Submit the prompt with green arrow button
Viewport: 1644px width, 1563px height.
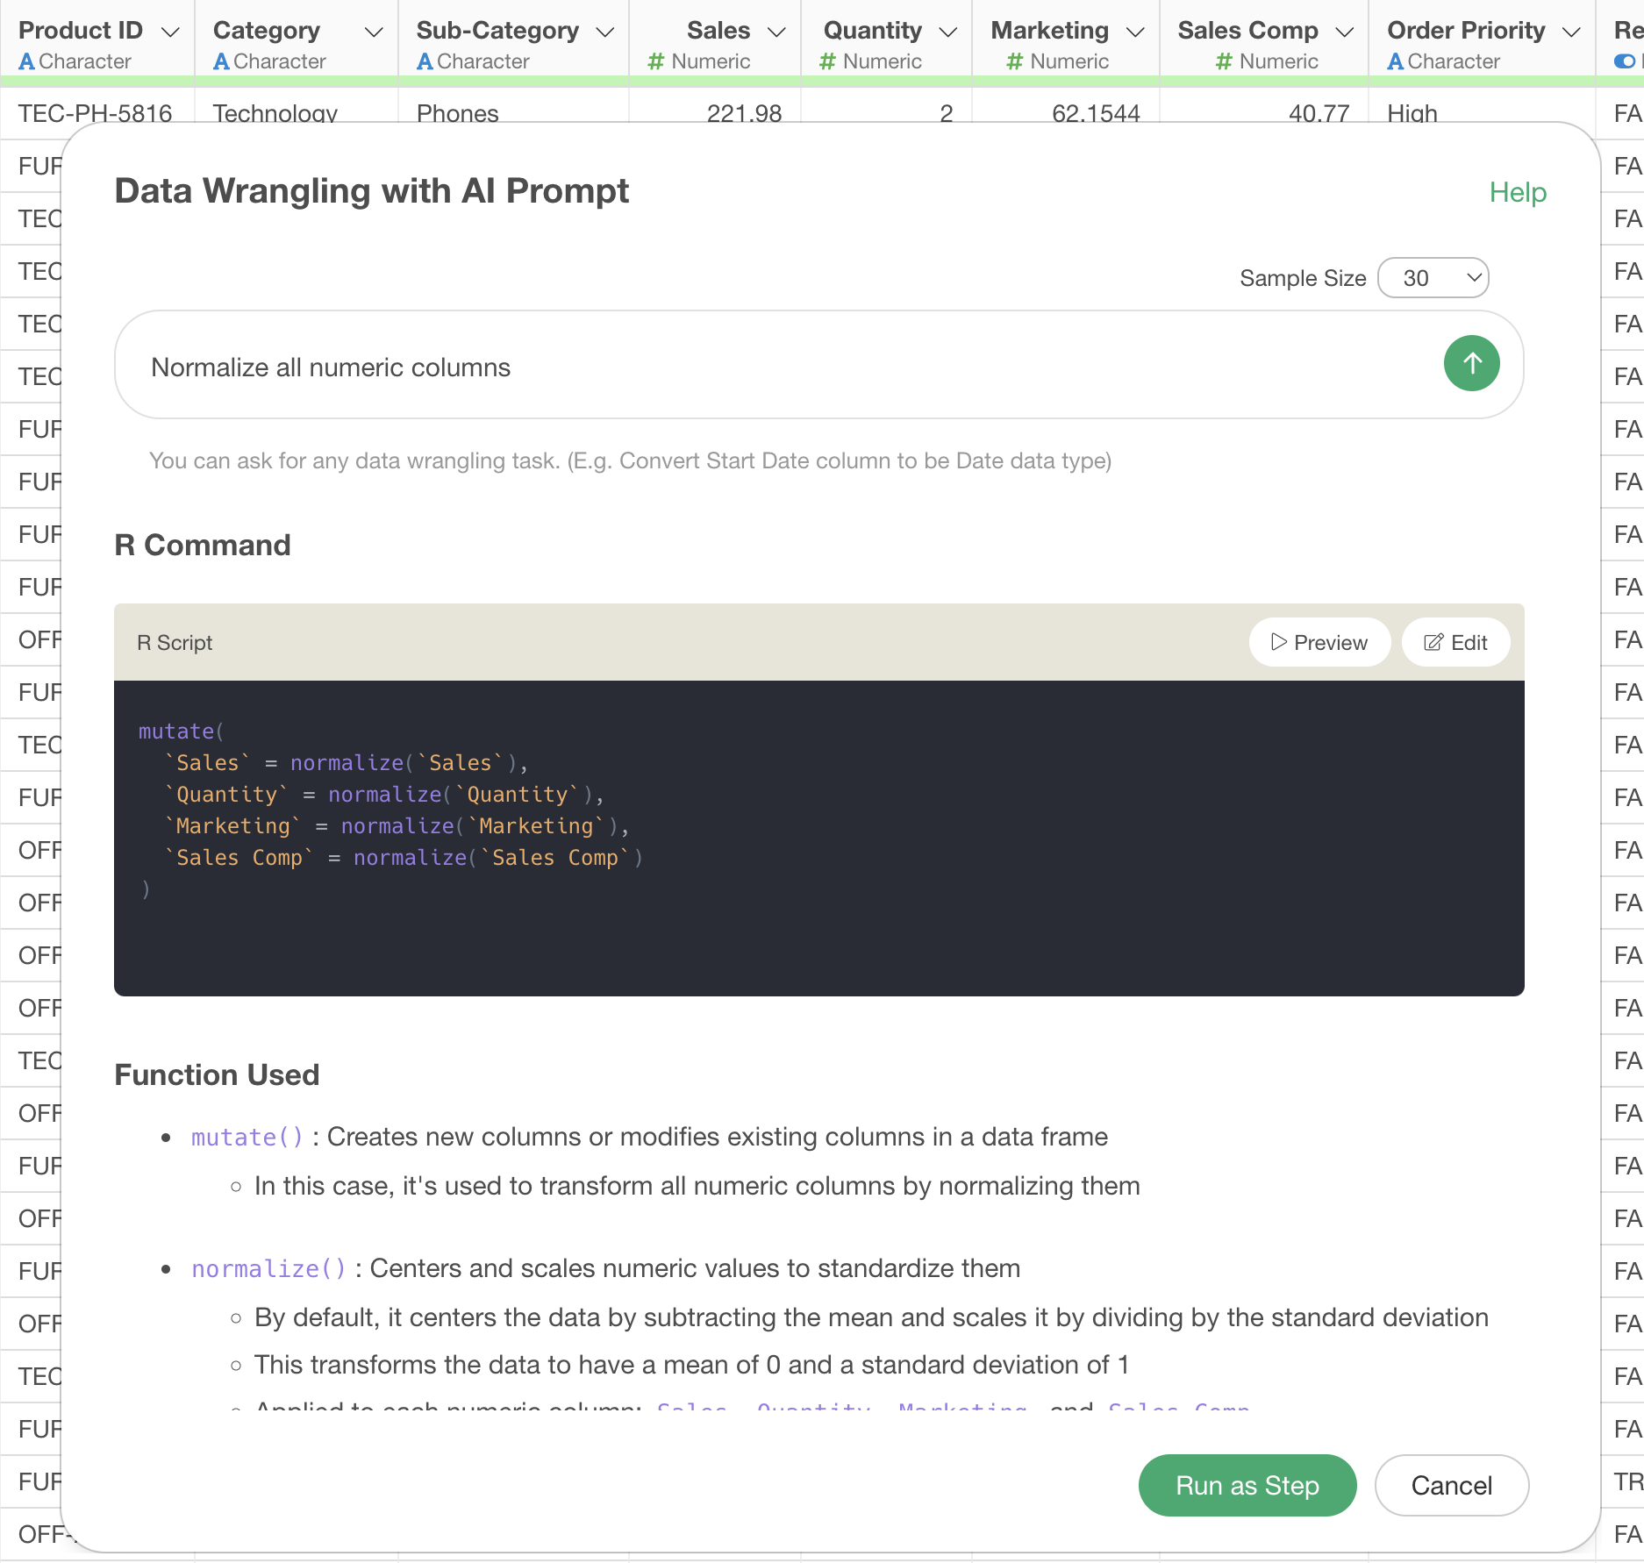(1471, 364)
